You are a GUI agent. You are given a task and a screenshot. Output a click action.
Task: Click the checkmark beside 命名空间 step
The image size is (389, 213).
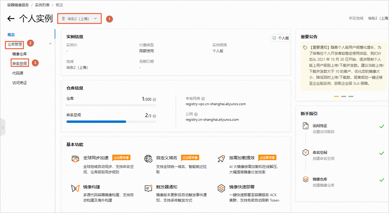(382, 153)
